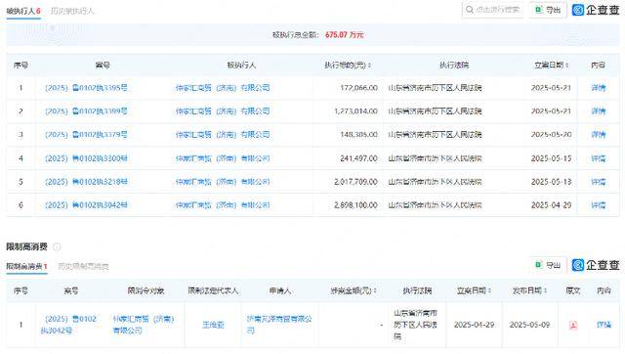625x354 pixels.
Task: Click total amount 675.07 万元
Action: [345, 35]
